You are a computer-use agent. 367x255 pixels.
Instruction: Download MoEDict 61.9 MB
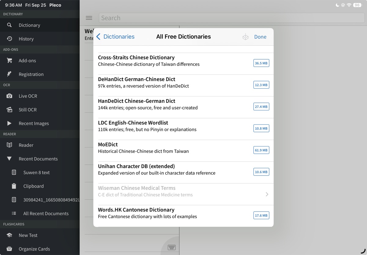261,150
